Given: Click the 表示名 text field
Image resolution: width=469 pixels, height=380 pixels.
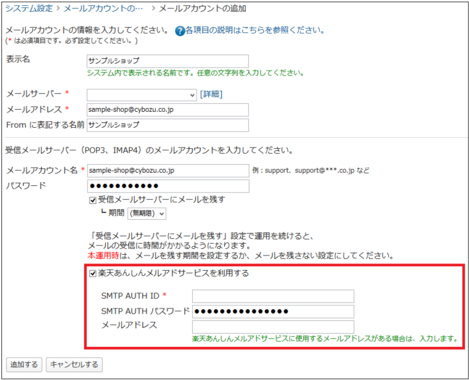Looking at the screenshot, I should click(x=168, y=61).
